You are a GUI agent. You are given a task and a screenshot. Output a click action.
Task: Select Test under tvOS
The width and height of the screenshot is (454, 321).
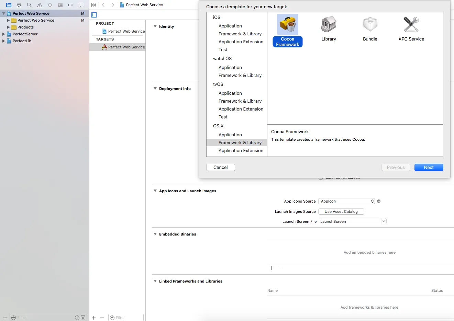(x=223, y=117)
